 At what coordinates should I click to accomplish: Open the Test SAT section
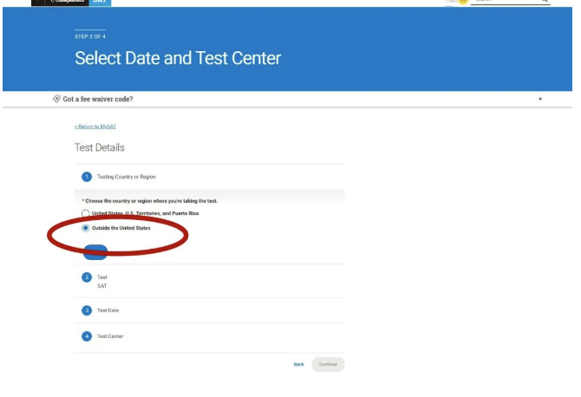[x=209, y=281]
